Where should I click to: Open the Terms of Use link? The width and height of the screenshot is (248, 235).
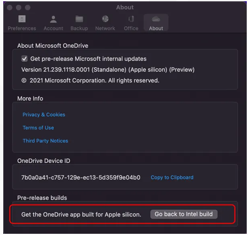[38, 128]
